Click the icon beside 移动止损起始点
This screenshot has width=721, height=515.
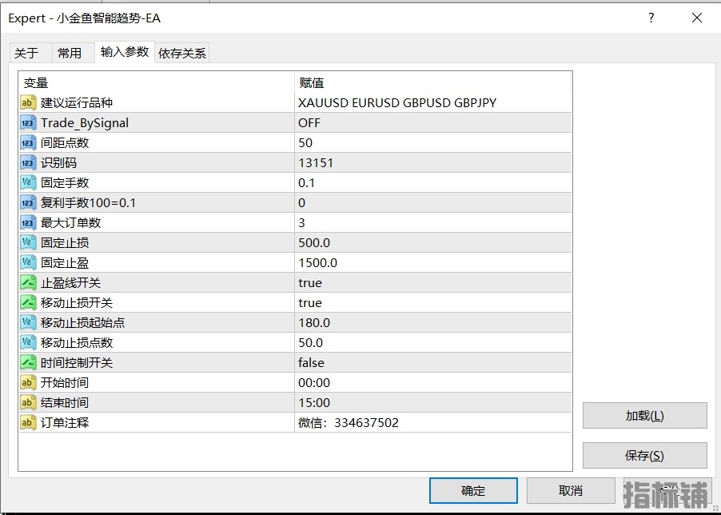tap(28, 322)
